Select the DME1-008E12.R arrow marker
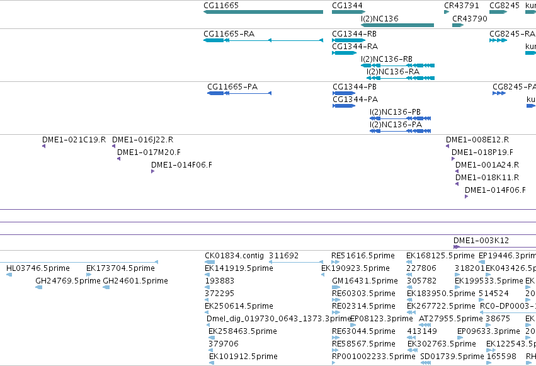This screenshot has width=536, height=366. [x=447, y=146]
